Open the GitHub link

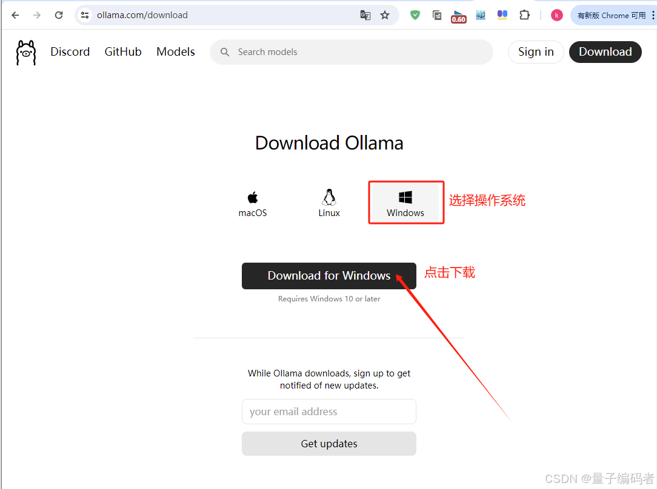(123, 52)
